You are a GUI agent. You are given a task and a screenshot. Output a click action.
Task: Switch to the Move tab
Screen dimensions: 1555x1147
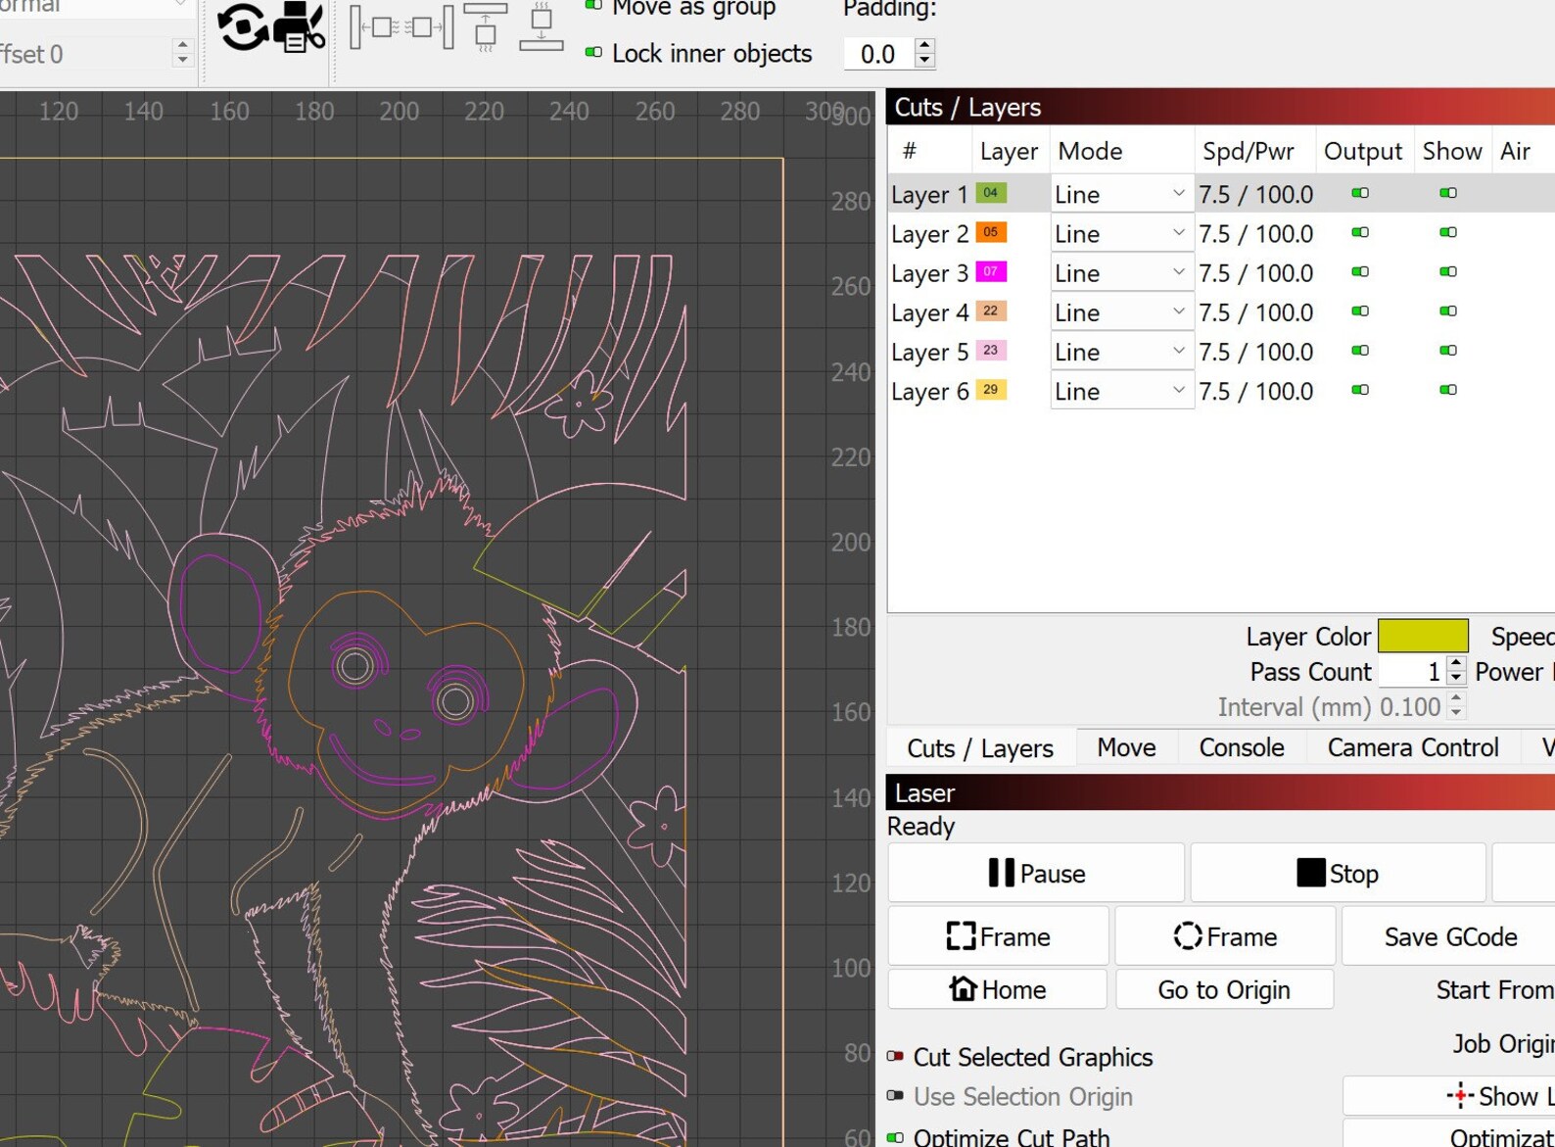[1126, 747]
